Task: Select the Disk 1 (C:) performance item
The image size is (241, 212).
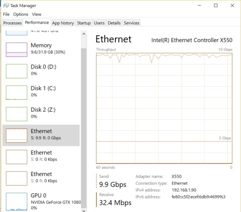Action: coord(40,92)
